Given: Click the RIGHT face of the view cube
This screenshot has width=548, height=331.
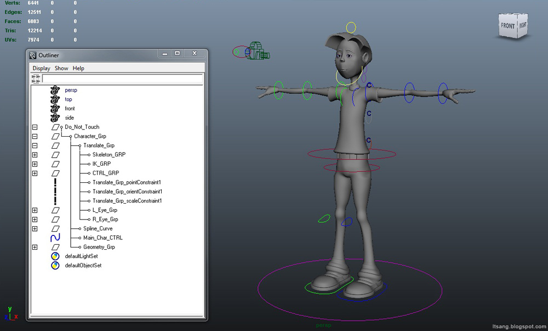Looking at the screenshot, I should (522, 25).
